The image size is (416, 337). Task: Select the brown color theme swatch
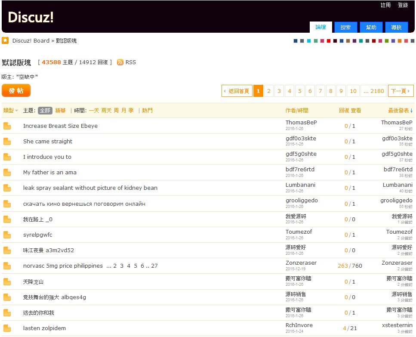(348, 41)
